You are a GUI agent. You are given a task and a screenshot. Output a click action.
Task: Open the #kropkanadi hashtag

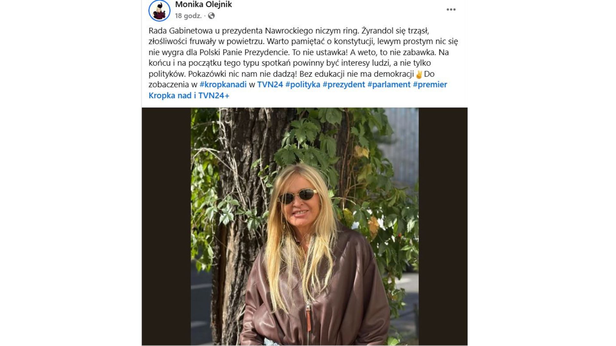tap(223, 85)
